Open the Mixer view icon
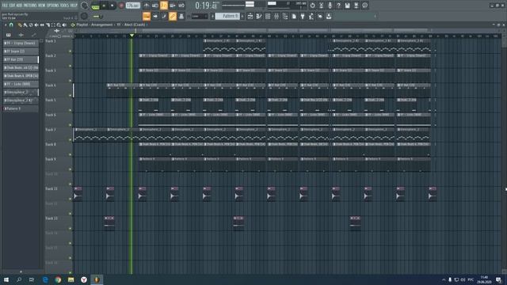507x285 pixels. tap(276, 16)
